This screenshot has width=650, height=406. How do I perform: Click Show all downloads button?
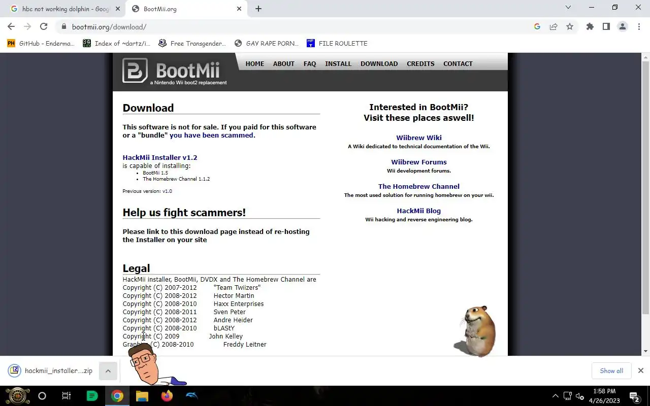tap(611, 370)
